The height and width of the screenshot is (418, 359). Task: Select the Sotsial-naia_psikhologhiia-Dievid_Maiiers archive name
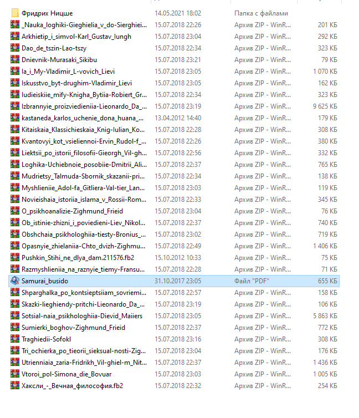[x=82, y=315]
